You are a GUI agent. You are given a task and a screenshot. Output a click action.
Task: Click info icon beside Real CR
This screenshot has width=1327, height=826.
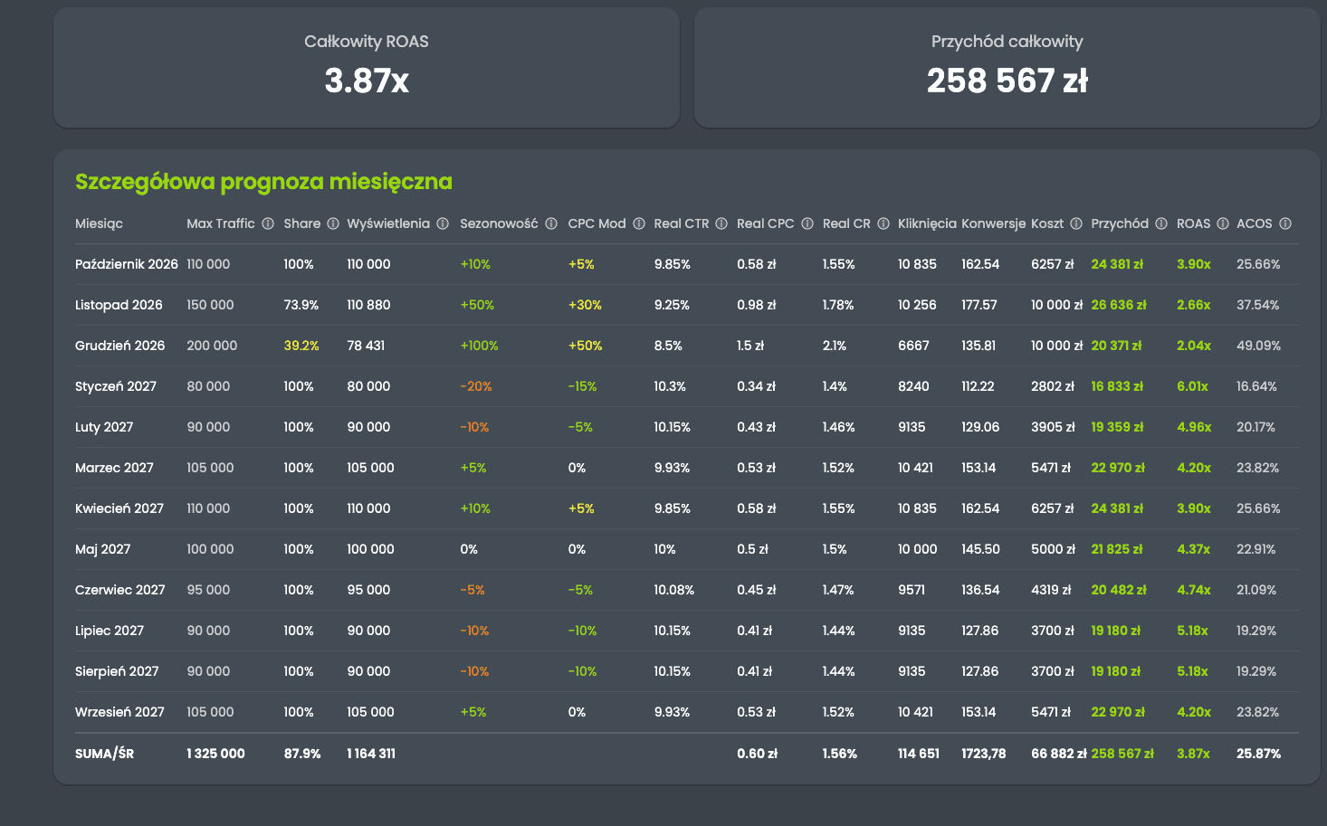click(x=883, y=223)
